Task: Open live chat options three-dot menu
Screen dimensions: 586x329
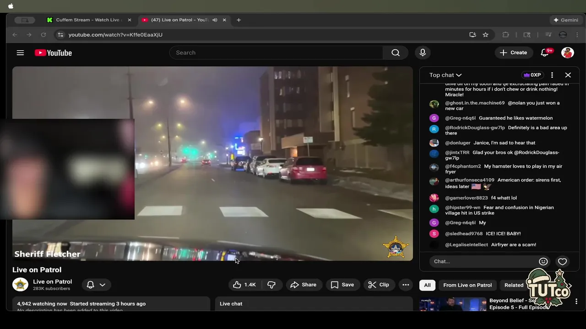Action: pos(552,75)
